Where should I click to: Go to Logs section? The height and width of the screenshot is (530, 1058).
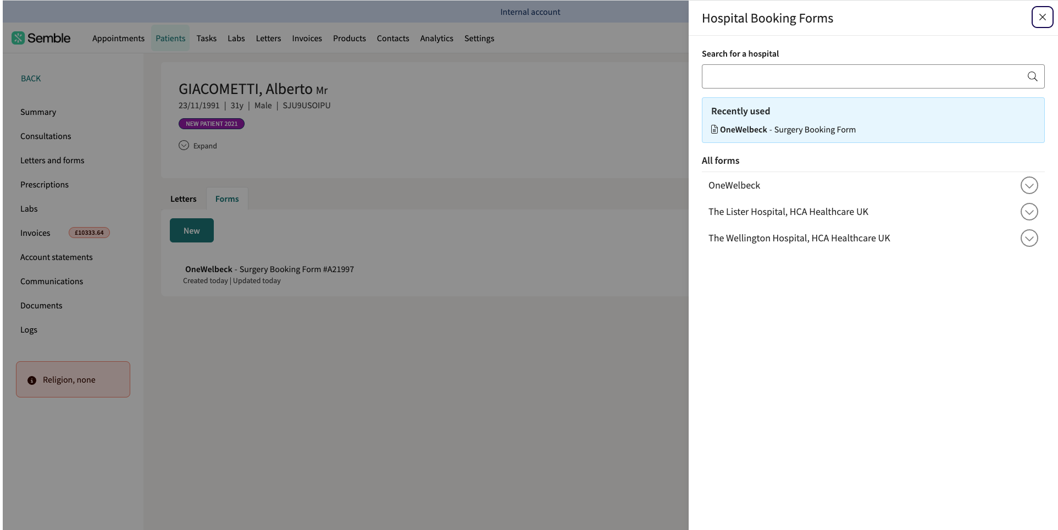coord(29,330)
